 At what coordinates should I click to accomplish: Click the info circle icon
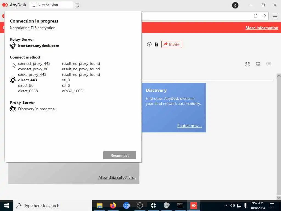click(149, 44)
